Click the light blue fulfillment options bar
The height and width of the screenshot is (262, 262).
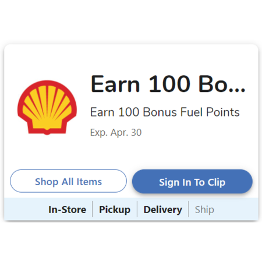pyautogui.click(x=131, y=209)
